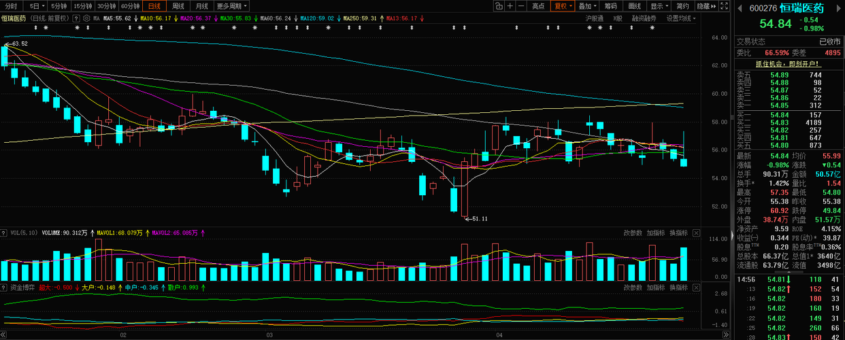Toggle the 亮点 highlights button

click(538, 5)
